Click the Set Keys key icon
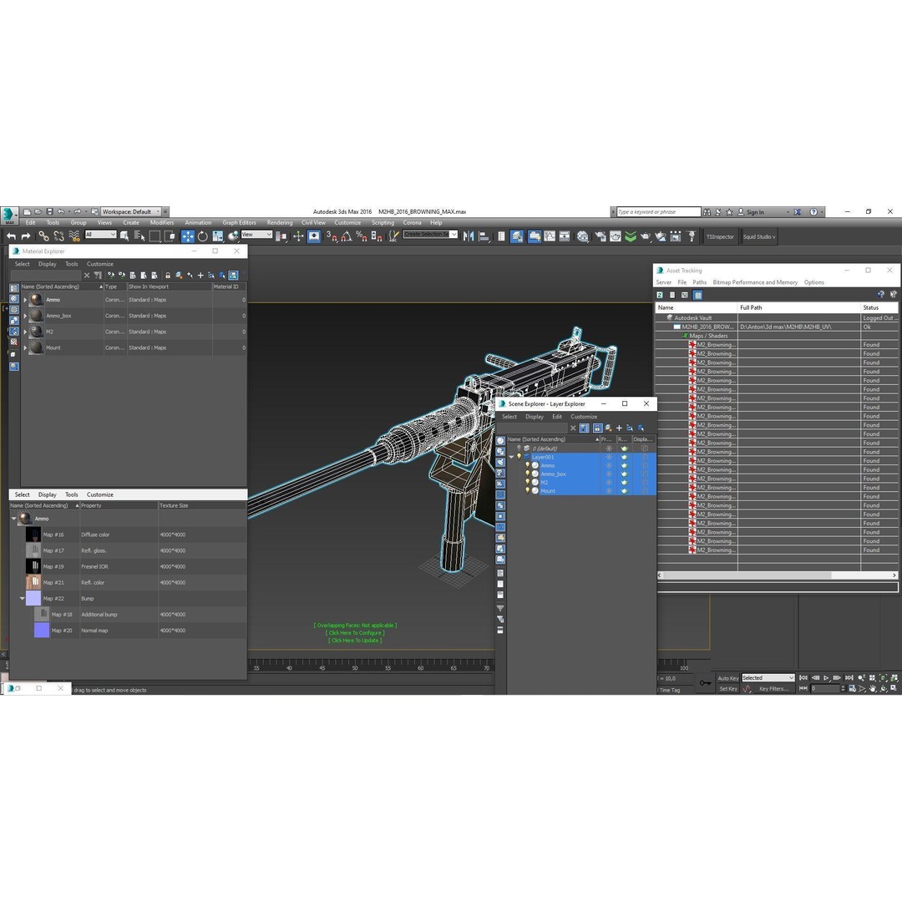 705,683
